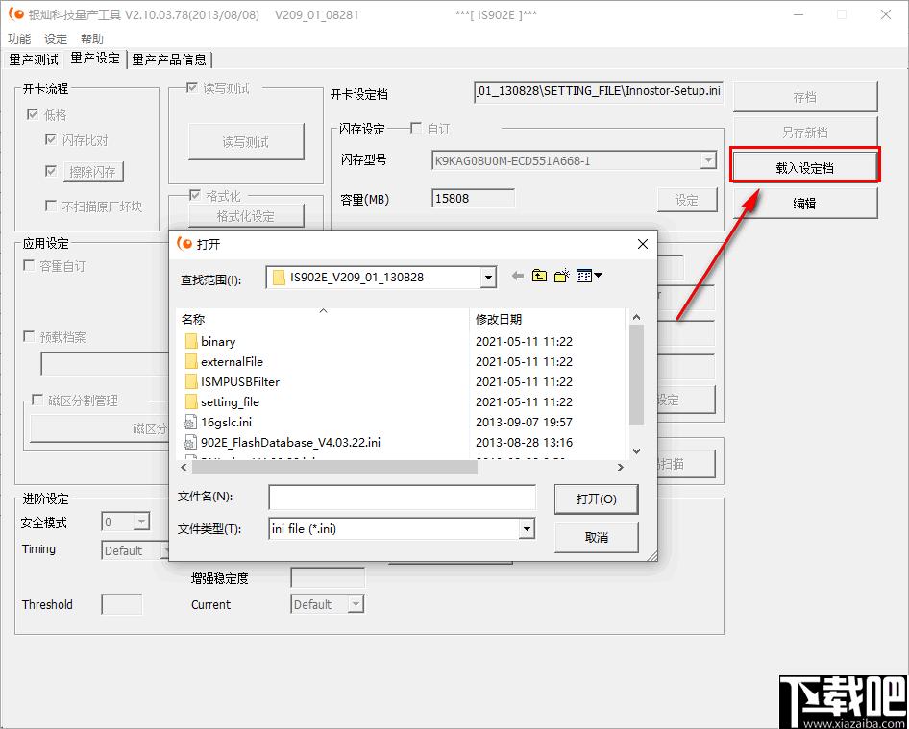Click the 擦除闪存 button

93,172
